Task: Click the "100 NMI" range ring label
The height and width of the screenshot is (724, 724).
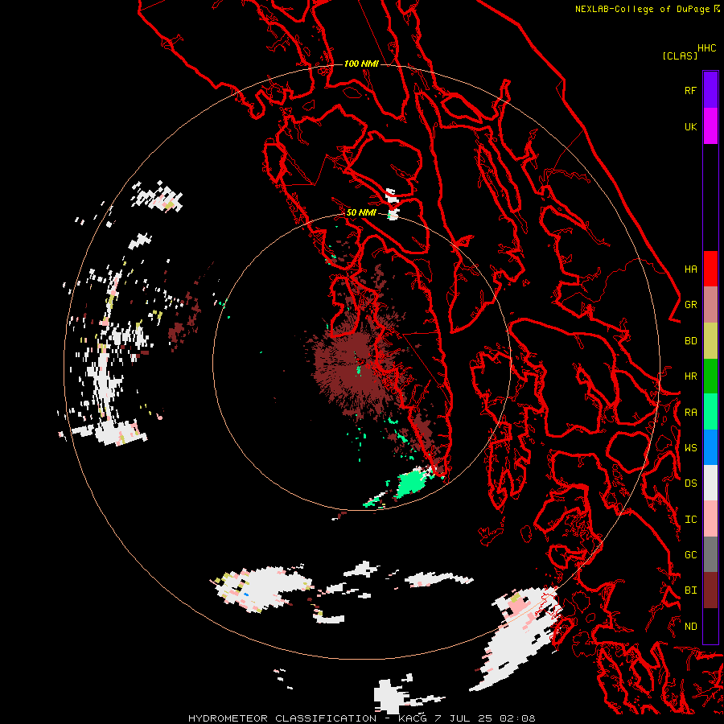Action: click(x=361, y=64)
